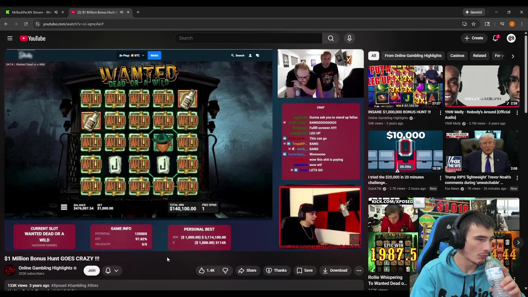Open INSANE $1,000,000 BONUS HUNT thumbnail
The image size is (528, 297).
pos(405,86)
